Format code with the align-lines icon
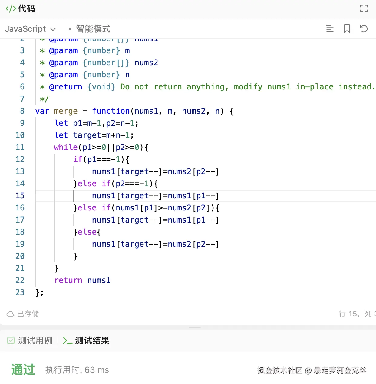Screen dimensions: 376x384 tap(330, 29)
